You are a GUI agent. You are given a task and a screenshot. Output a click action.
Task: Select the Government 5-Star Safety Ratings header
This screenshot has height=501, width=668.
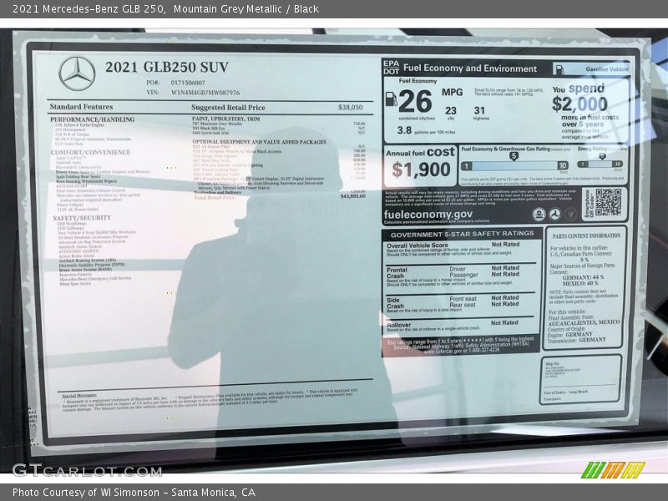(461, 234)
